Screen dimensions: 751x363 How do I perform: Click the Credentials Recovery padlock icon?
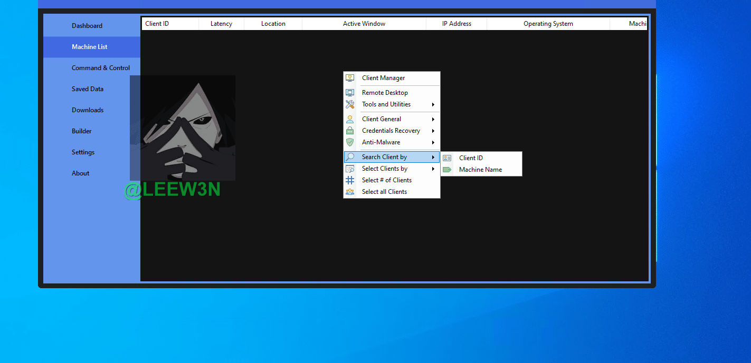(350, 131)
